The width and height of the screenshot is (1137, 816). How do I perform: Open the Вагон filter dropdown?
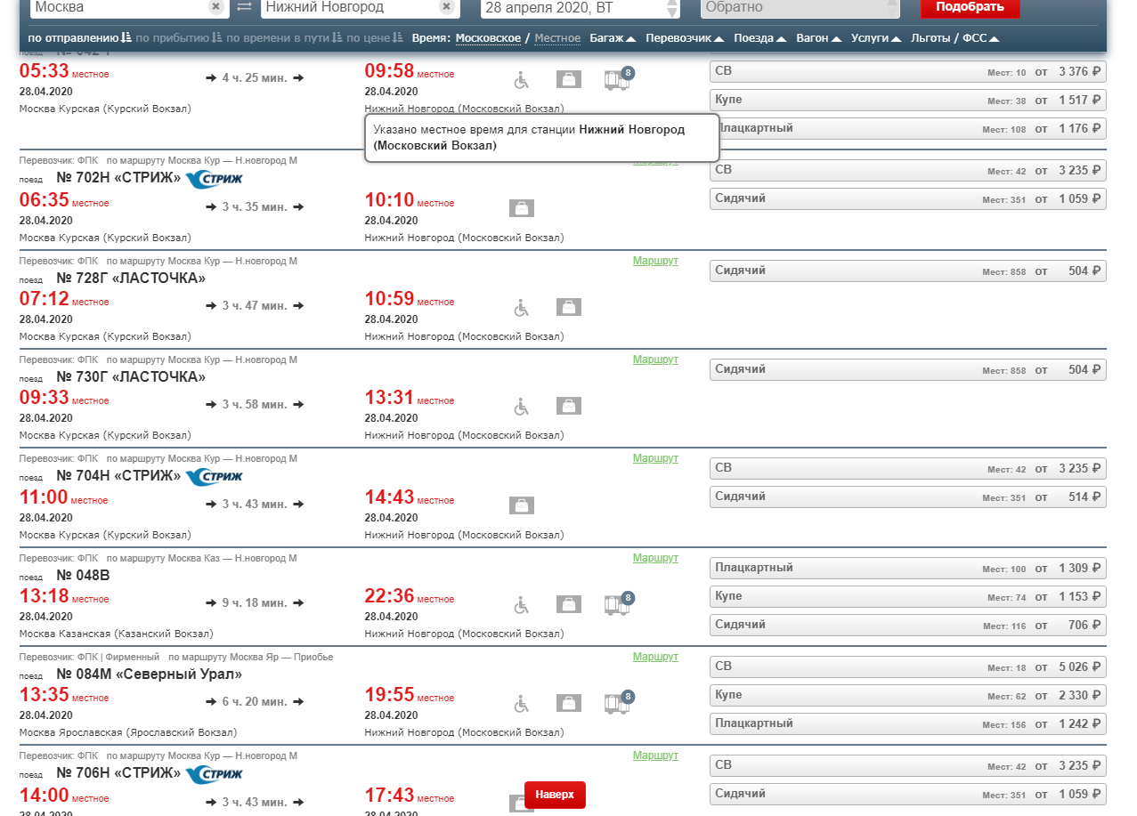click(818, 38)
